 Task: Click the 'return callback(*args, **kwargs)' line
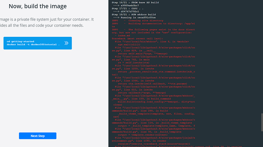click(142, 93)
